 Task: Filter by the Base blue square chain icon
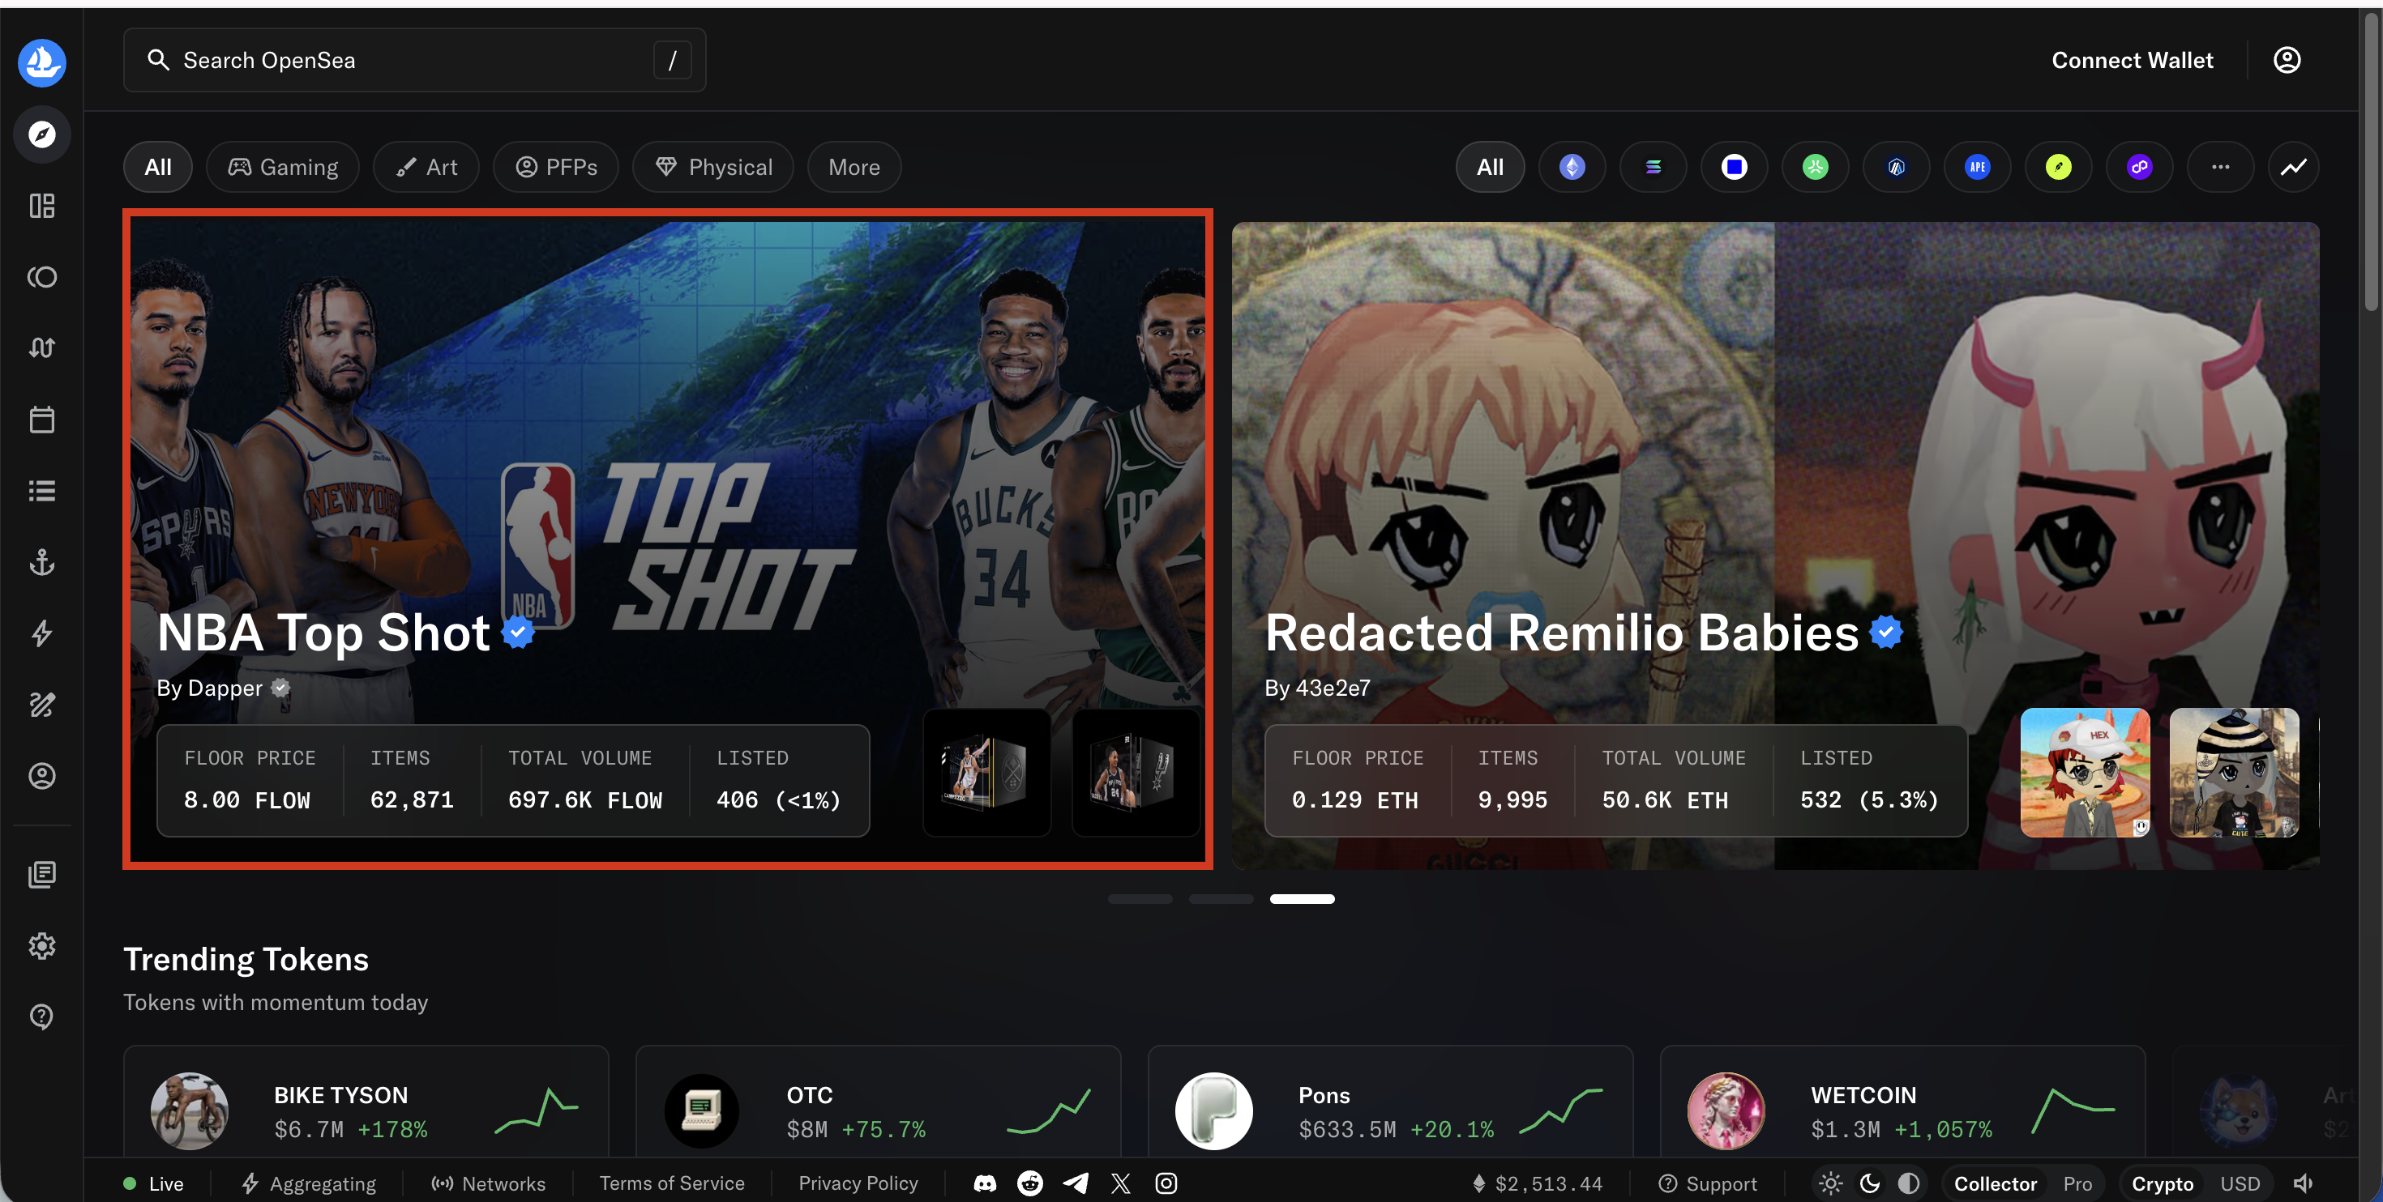tap(1734, 168)
